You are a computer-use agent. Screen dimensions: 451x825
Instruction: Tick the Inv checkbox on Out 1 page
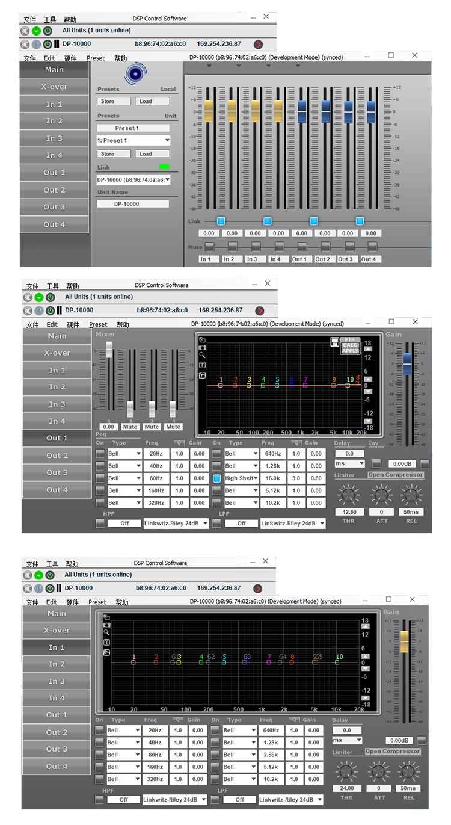(376, 463)
